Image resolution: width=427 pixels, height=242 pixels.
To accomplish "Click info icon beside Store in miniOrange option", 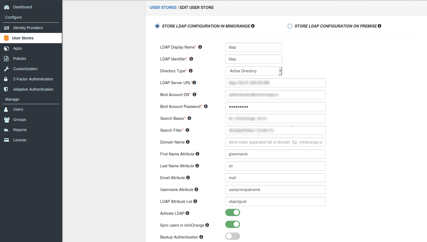I will tap(253, 26).
